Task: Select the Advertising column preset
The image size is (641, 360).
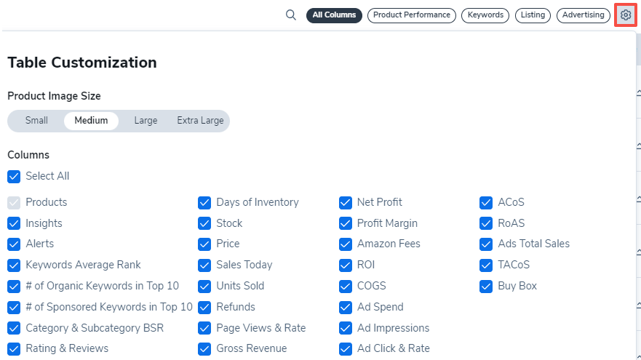Action: pos(583,15)
